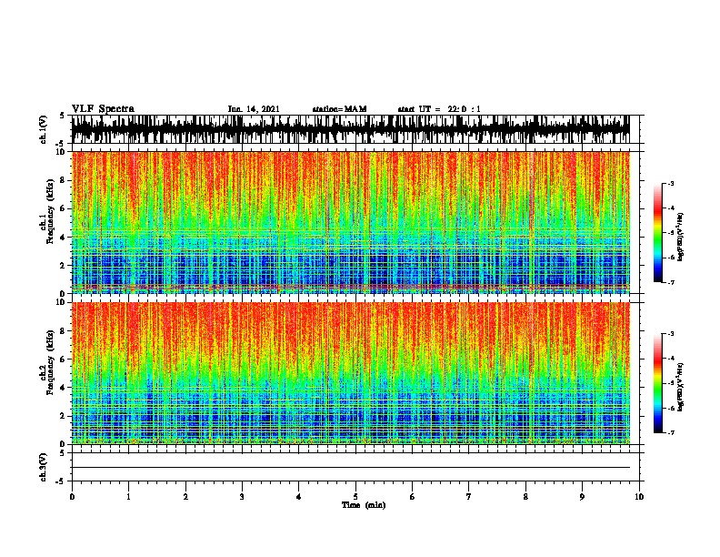Screen dimensions: 720x557
Task: Click the '-3' value on ch.1 colorbar
Action: 670,183
